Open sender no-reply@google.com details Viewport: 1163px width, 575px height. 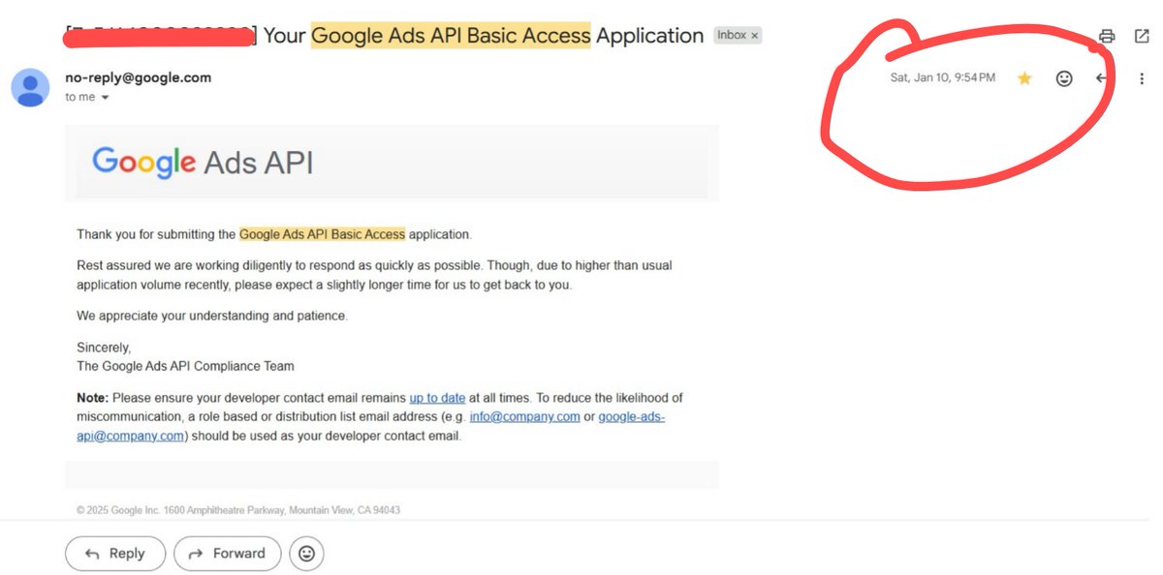[138, 77]
